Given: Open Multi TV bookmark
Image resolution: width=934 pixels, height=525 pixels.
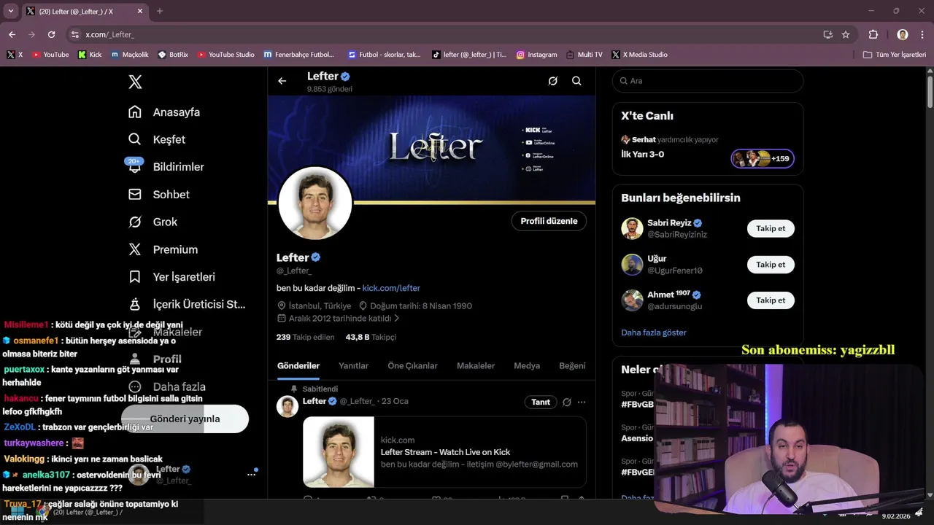Looking at the screenshot, I should pos(584,55).
